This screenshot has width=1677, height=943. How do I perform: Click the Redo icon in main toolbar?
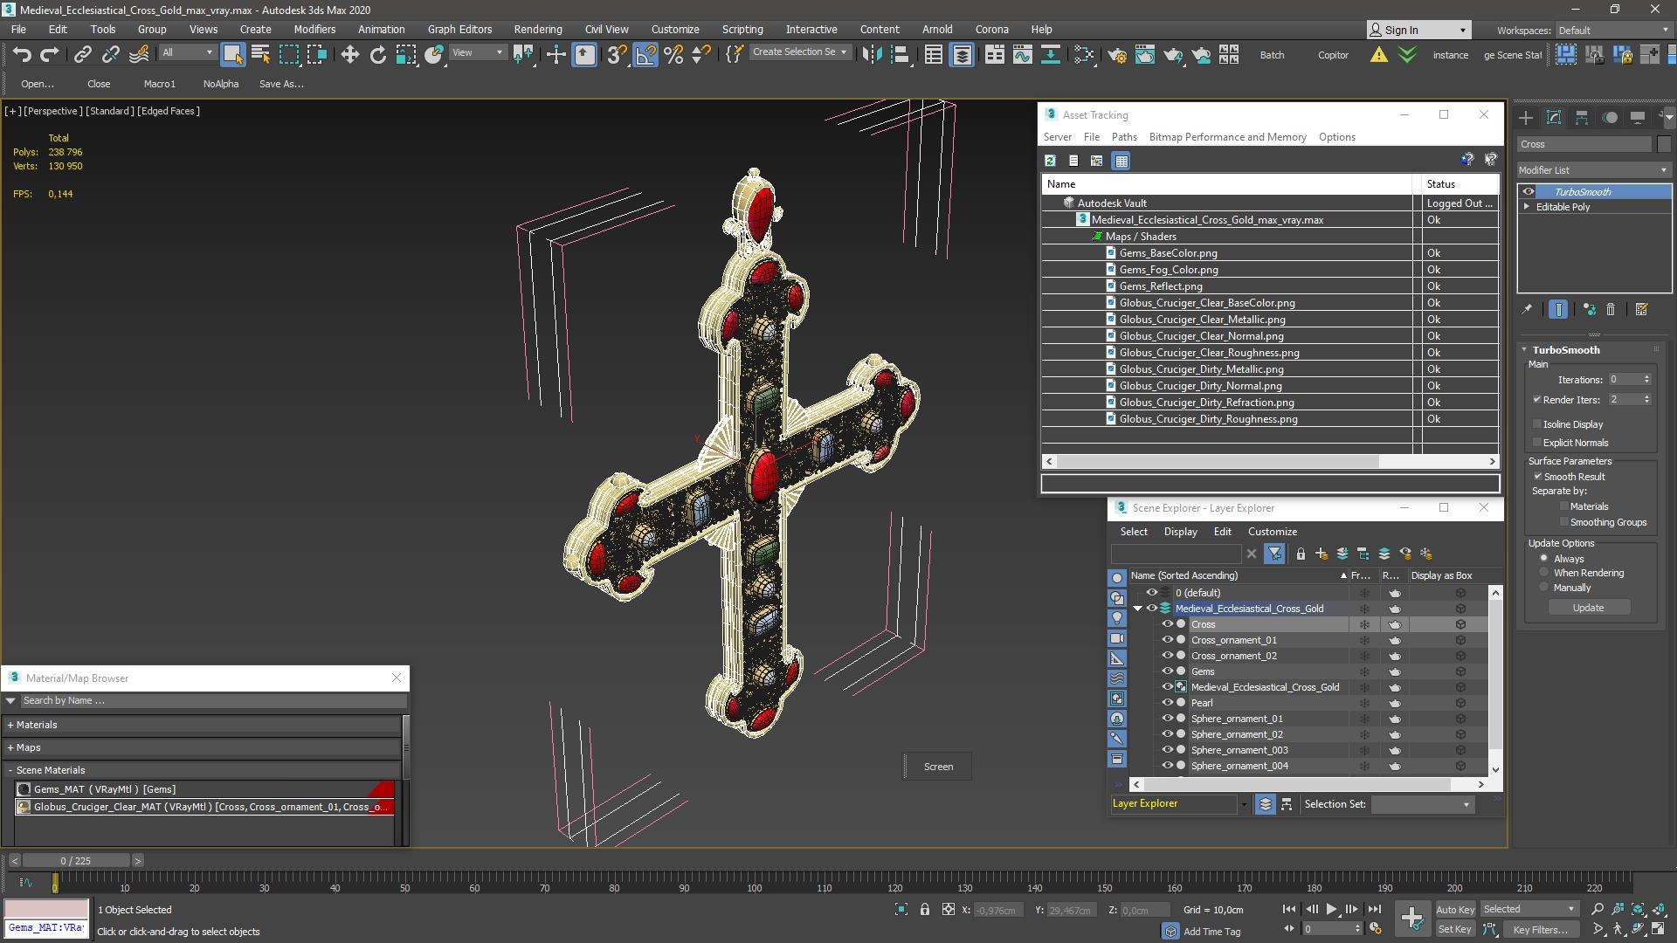click(50, 54)
